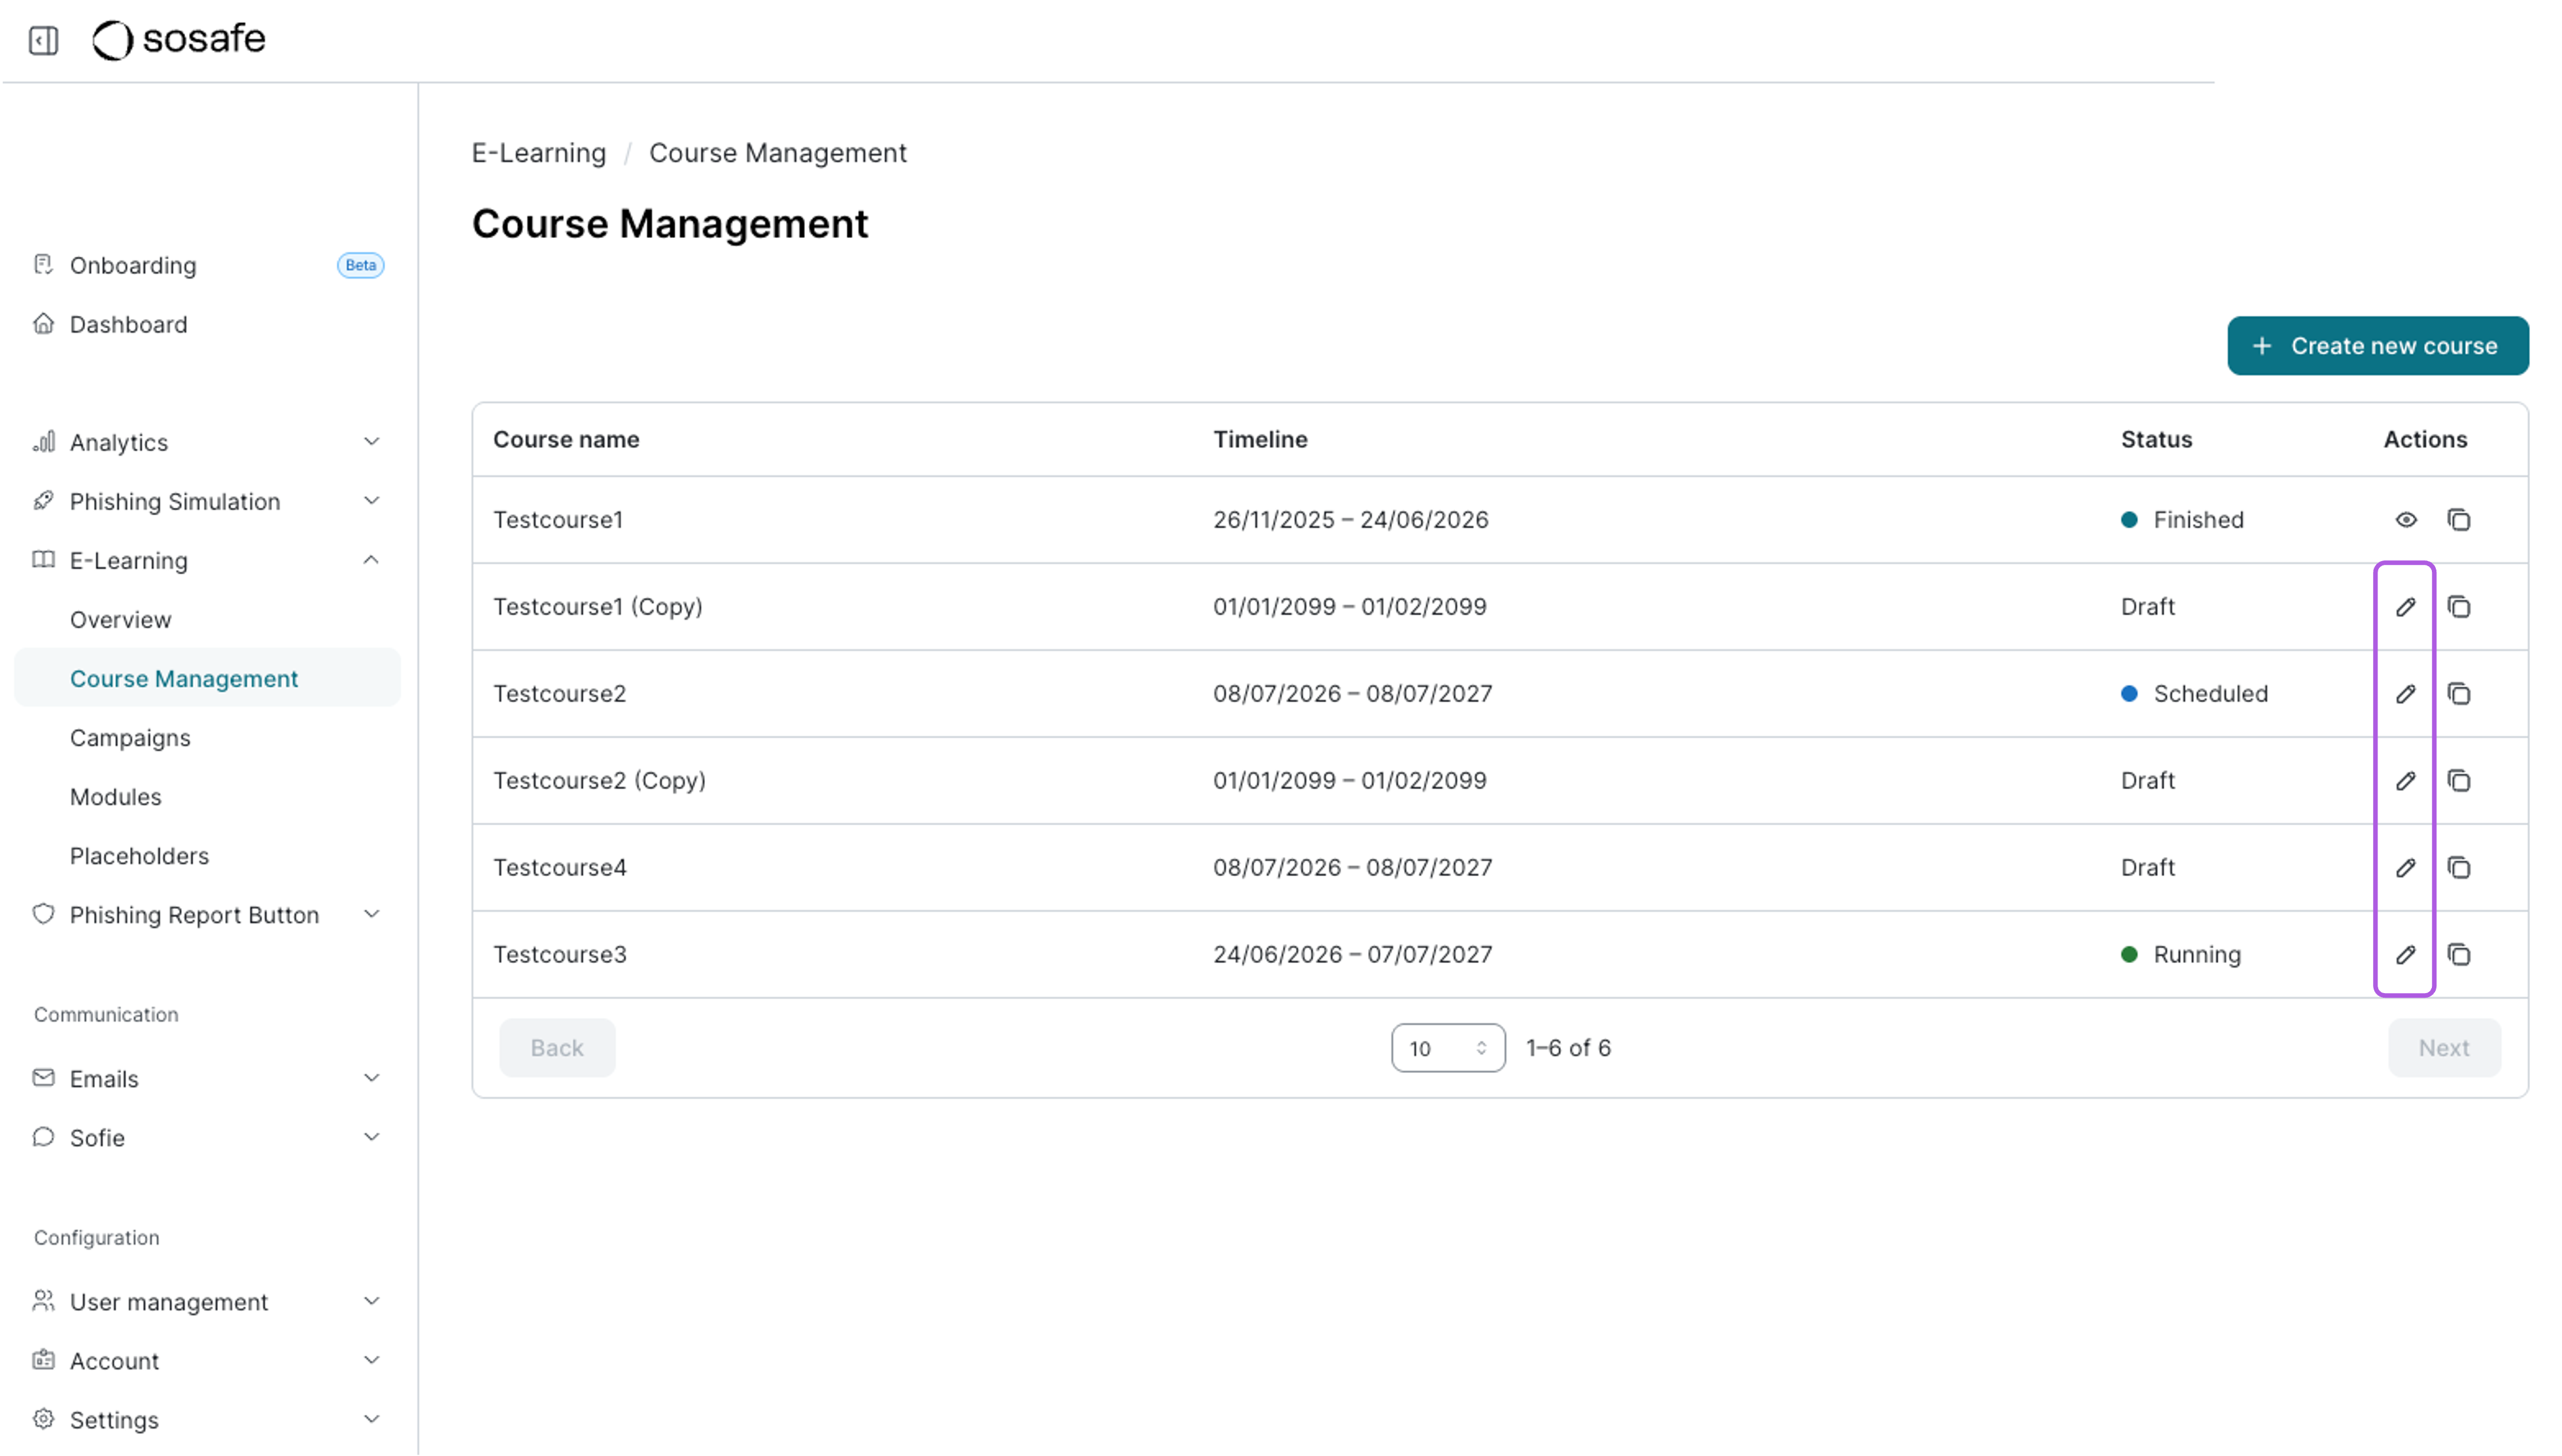Click the User management people icon
This screenshot has height=1456, width=2562.
pyautogui.click(x=43, y=1301)
